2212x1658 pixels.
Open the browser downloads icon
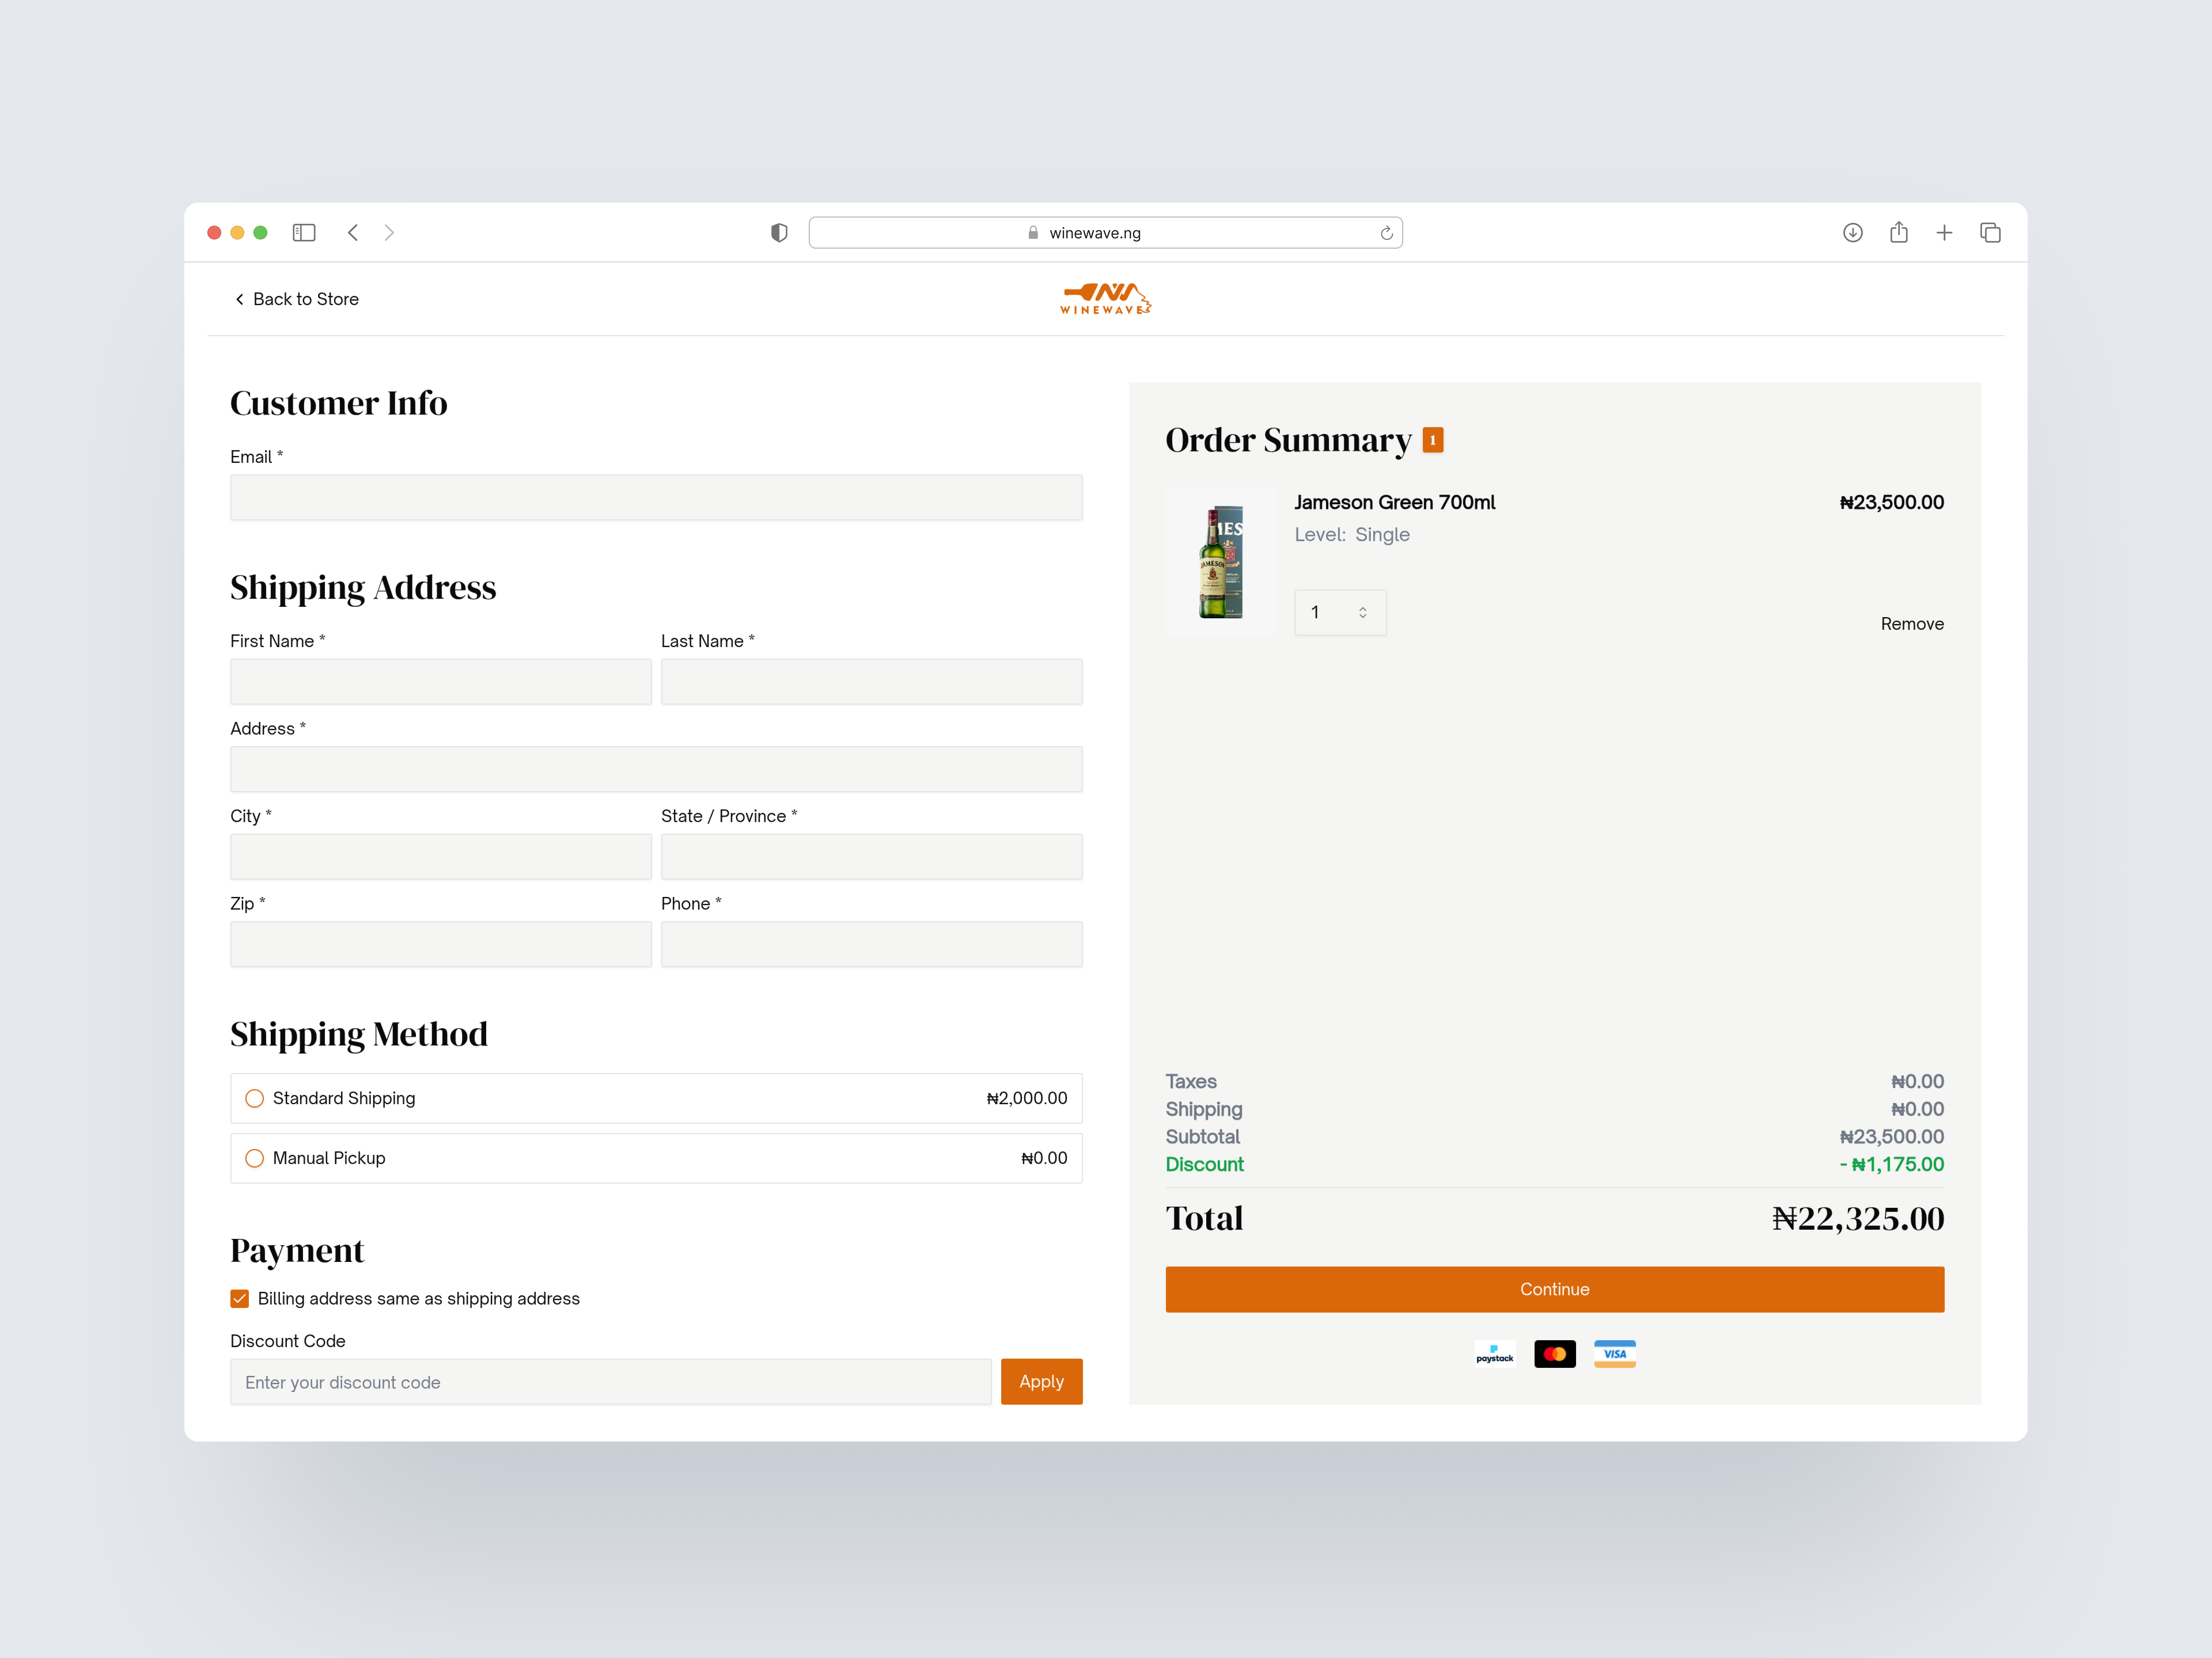1852,233
